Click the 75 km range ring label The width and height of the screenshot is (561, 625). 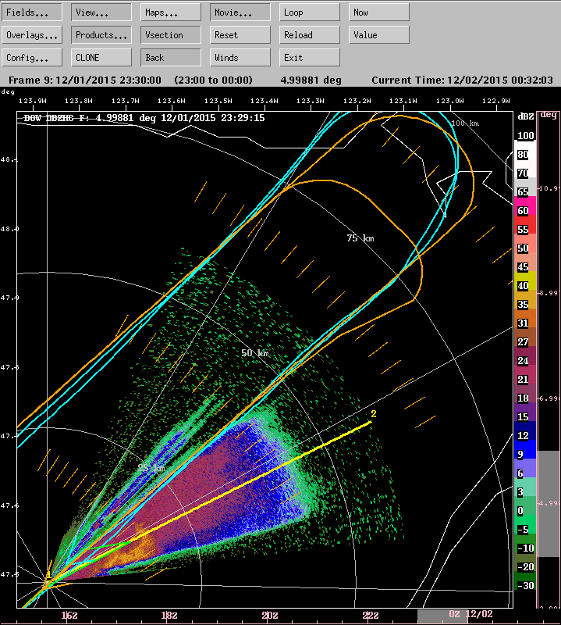(x=360, y=238)
